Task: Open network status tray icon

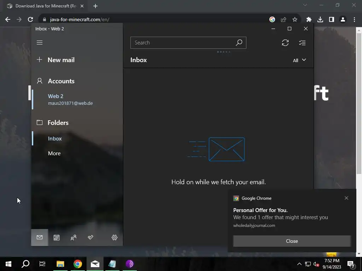Action: click(308, 264)
